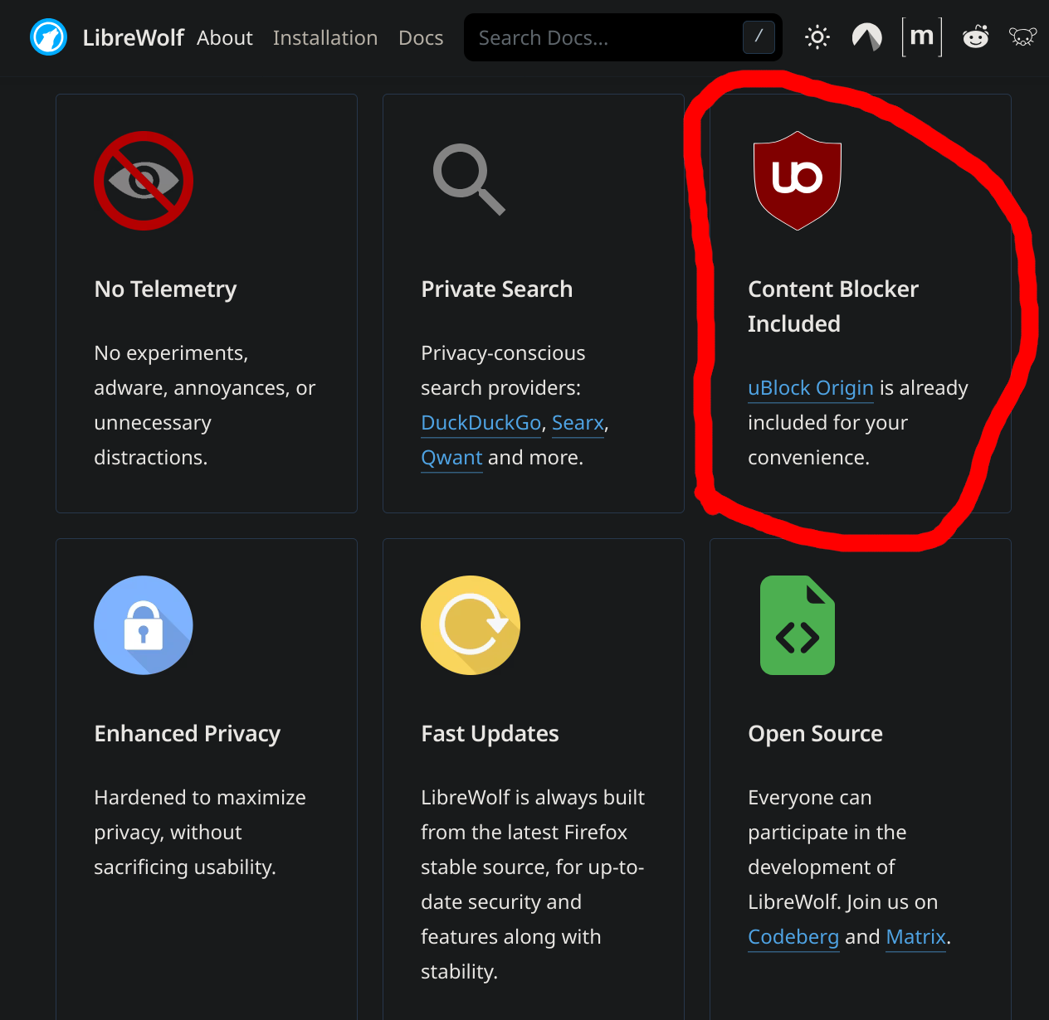Image resolution: width=1049 pixels, height=1020 pixels.
Task: Click the Content Blocker Included heading
Action: click(833, 307)
